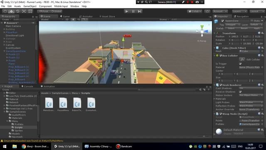The height and width of the screenshot is (150, 266).
Task: Select the PauseMenu C# script
Action: tap(63, 105)
